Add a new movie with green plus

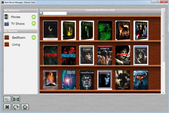[x=34, y=17]
